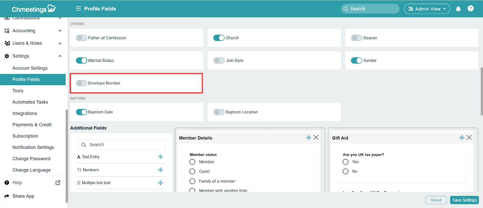The height and width of the screenshot is (208, 483).
Task: Open the Admin View dropdown
Action: click(427, 9)
